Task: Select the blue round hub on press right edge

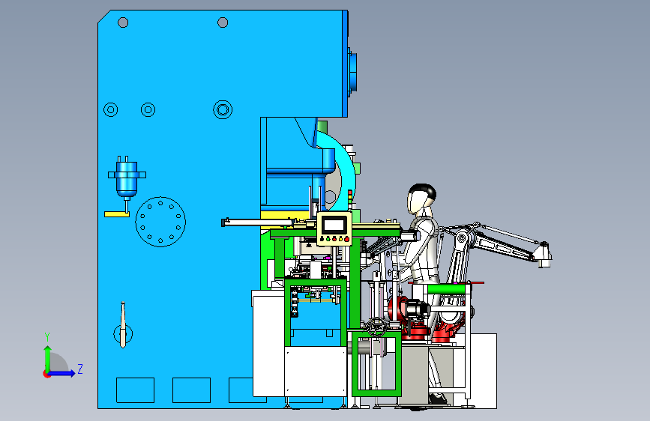Action: click(x=352, y=73)
